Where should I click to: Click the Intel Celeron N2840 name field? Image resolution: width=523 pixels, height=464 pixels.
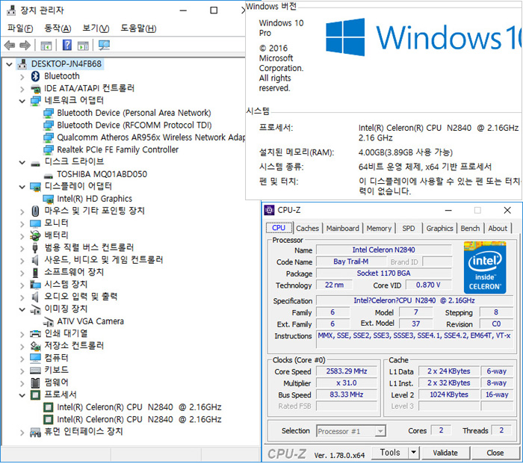(383, 250)
